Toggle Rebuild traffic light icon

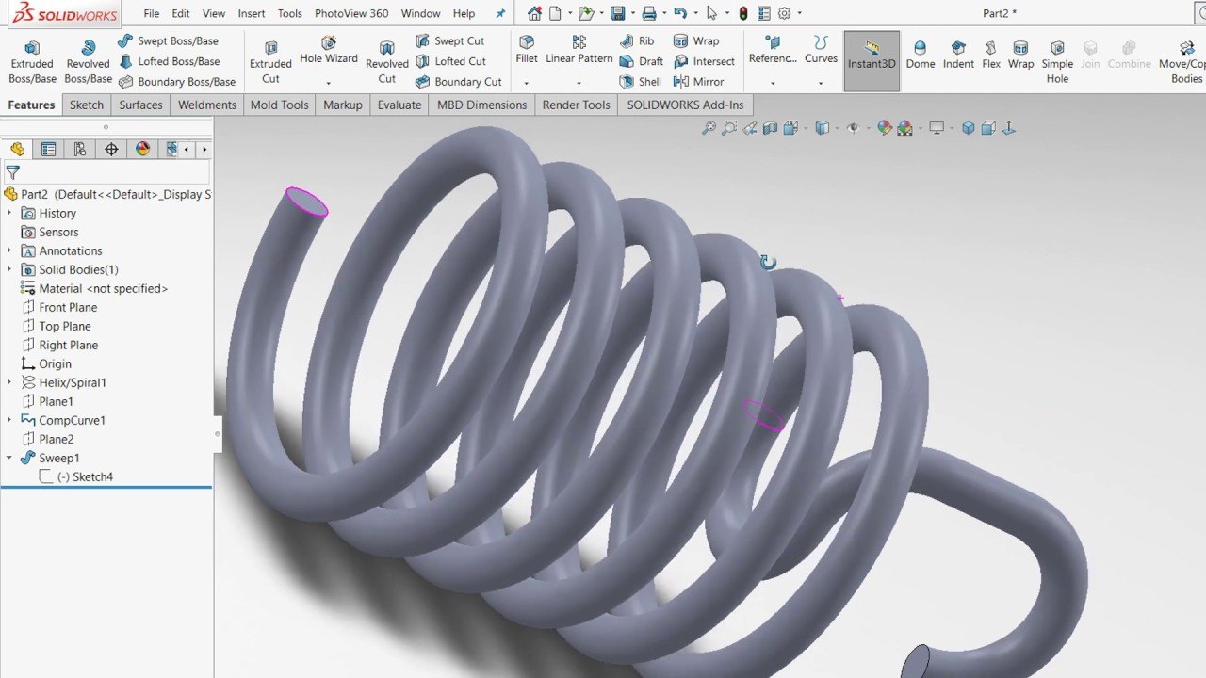(x=743, y=13)
